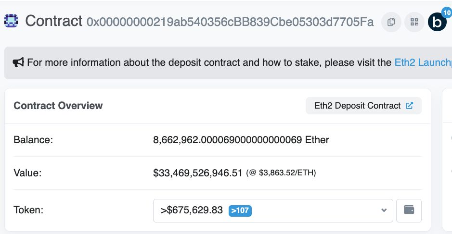Click the >107 token count badge
The width and height of the screenshot is (452, 234).
tap(240, 210)
